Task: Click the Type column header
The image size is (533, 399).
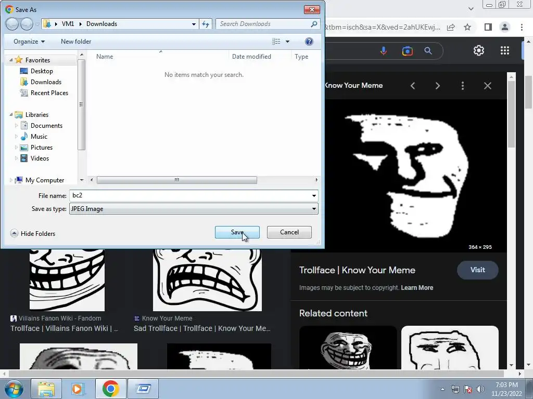Action: (x=301, y=56)
